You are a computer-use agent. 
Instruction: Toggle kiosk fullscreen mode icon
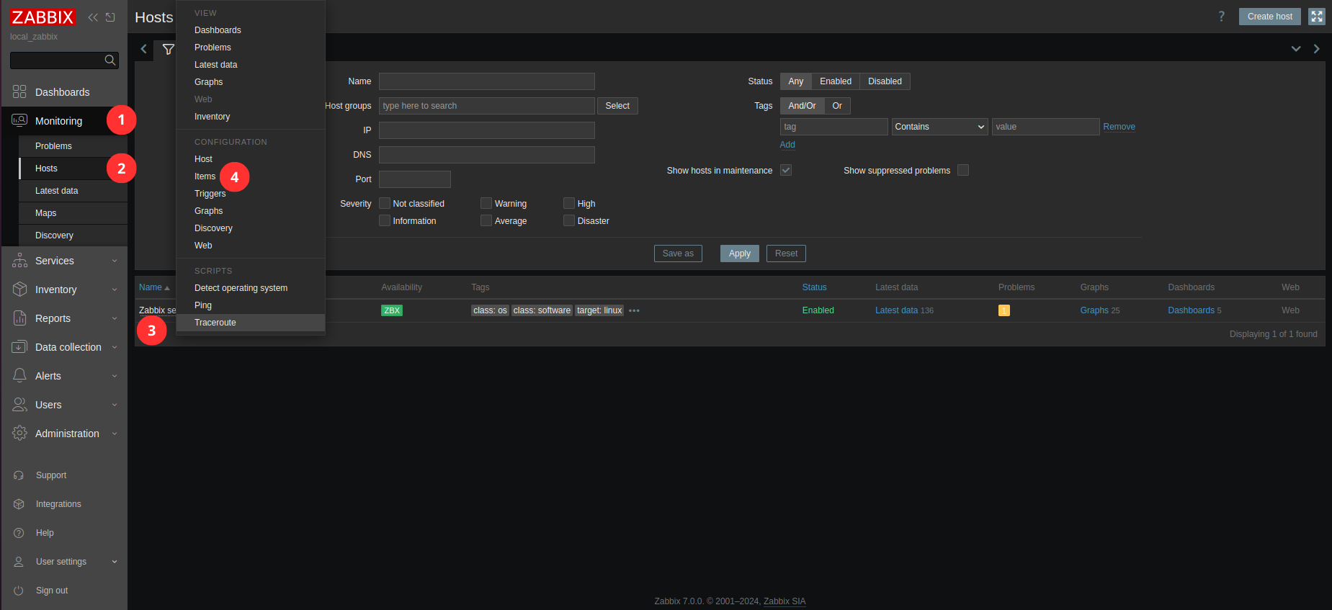tap(1317, 17)
